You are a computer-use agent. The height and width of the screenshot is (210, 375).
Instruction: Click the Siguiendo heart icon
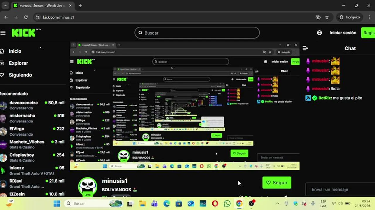(x=2, y=75)
